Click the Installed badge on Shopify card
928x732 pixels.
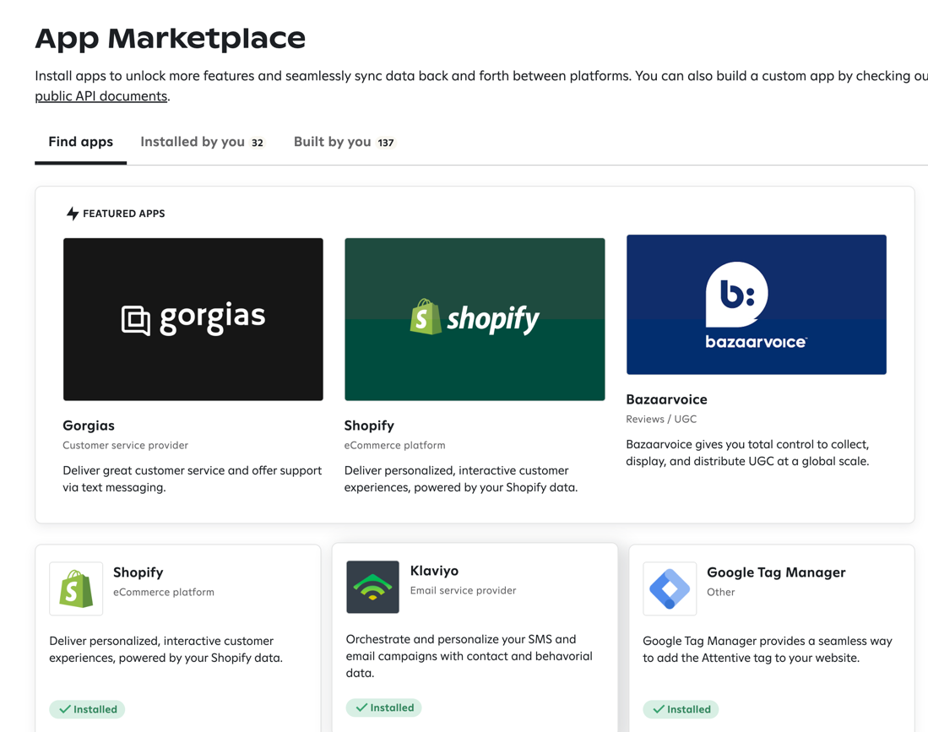click(x=87, y=709)
